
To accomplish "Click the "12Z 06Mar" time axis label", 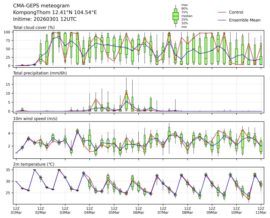I will tap(138, 210).
